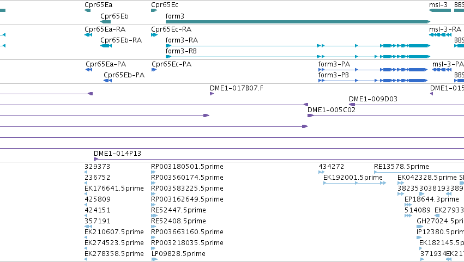Open EST RP003162649.5prime
The width and height of the screenshot is (464, 262).
tap(187, 199)
